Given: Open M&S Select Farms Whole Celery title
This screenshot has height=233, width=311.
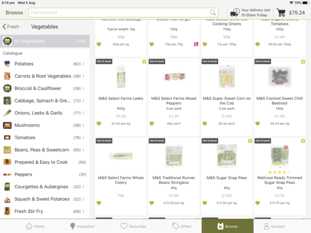Looking at the screenshot, I should [121, 180].
